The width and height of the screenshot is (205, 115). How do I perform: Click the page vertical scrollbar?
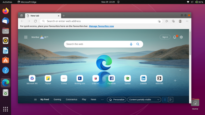coord(190,43)
